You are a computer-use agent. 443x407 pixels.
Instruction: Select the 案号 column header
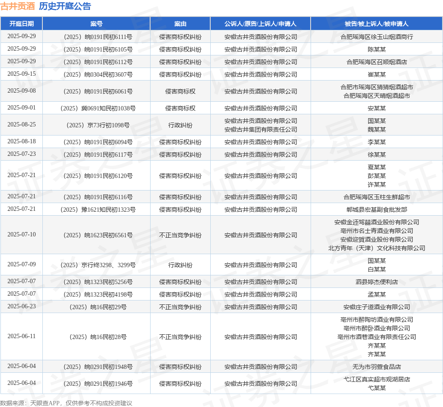96,24
